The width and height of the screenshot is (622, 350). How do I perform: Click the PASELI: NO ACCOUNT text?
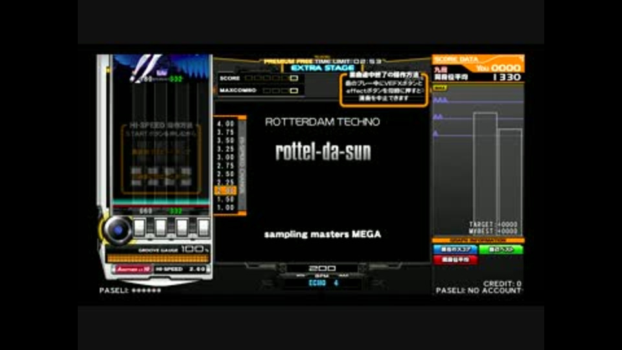pos(479,290)
